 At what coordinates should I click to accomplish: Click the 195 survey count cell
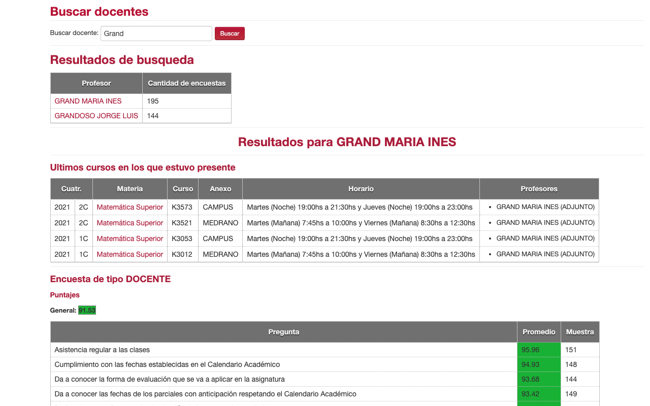[186, 101]
